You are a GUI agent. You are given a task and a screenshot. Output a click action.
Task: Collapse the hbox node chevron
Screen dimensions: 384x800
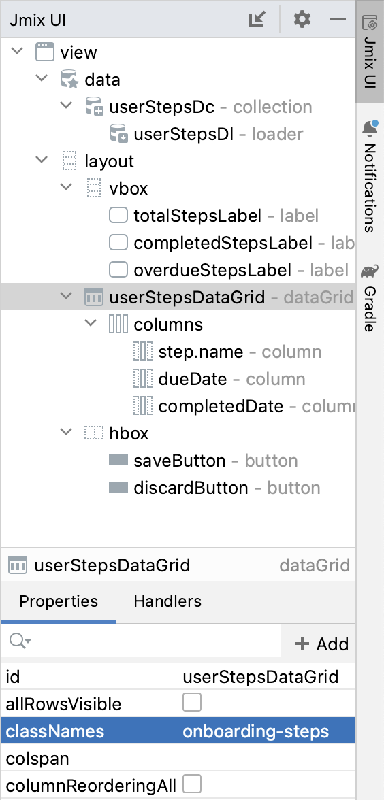tap(67, 432)
